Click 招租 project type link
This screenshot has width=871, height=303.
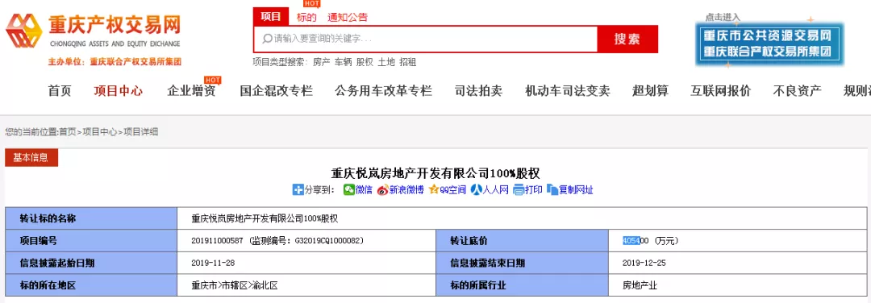tap(408, 62)
